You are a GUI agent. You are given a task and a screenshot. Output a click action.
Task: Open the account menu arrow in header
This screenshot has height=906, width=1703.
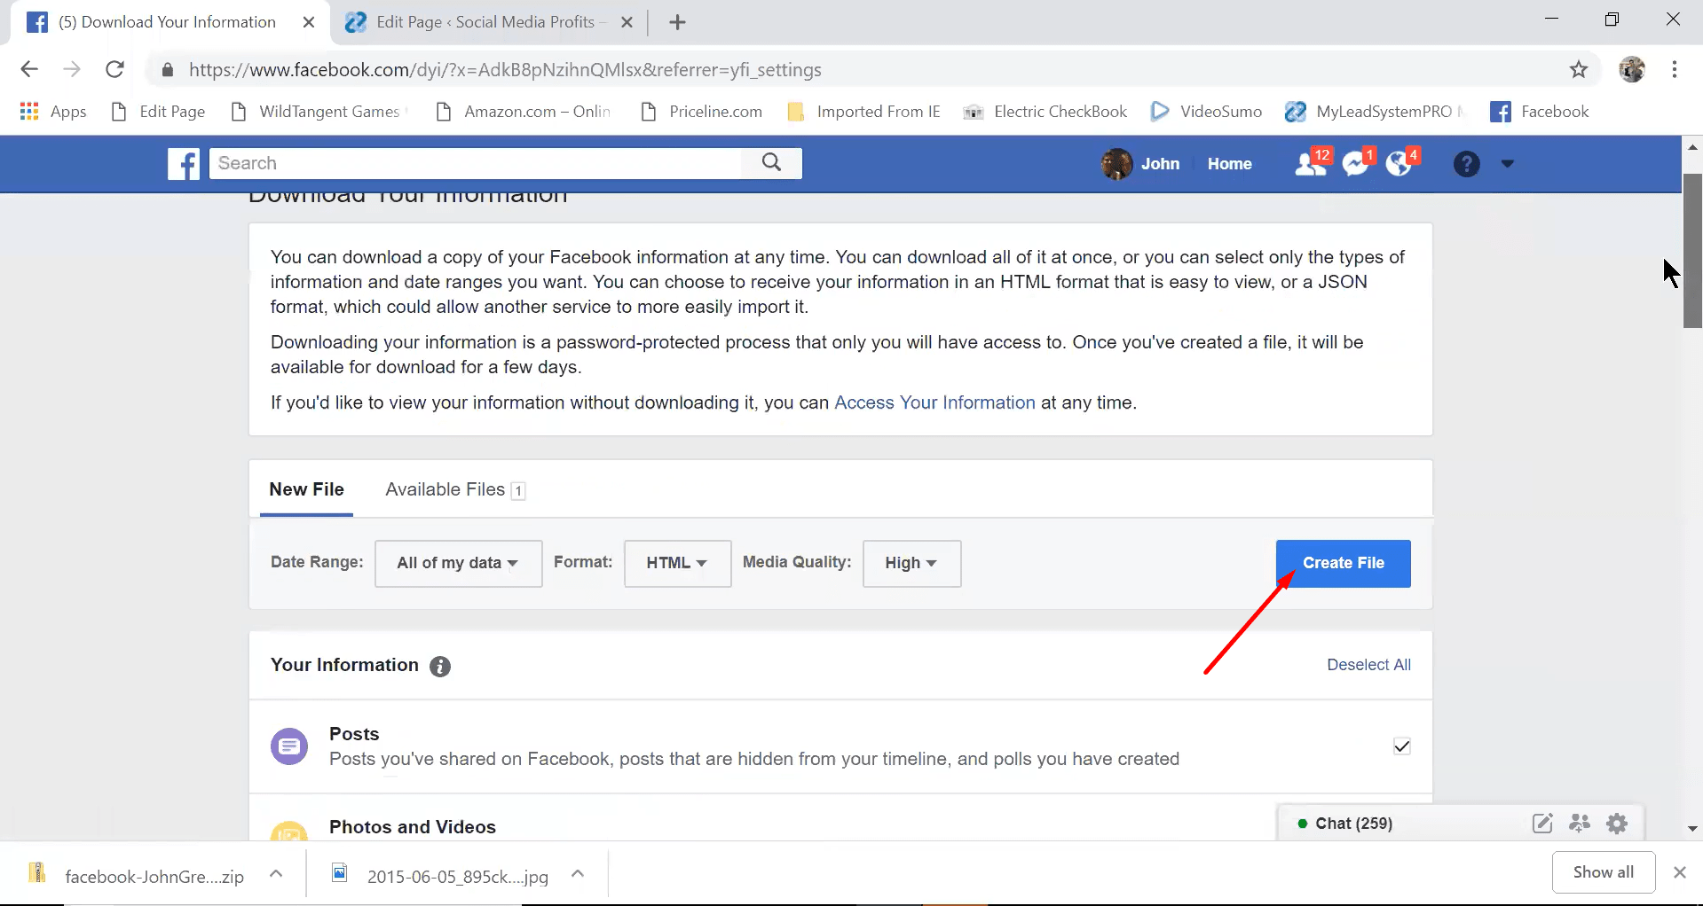1507,163
